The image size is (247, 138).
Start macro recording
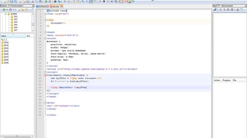click(100, 2)
